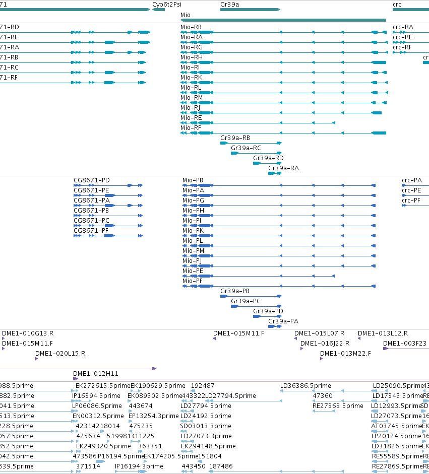Click BAC end label DME1-020L15.R
The width and height of the screenshot is (429, 474).
point(60,353)
